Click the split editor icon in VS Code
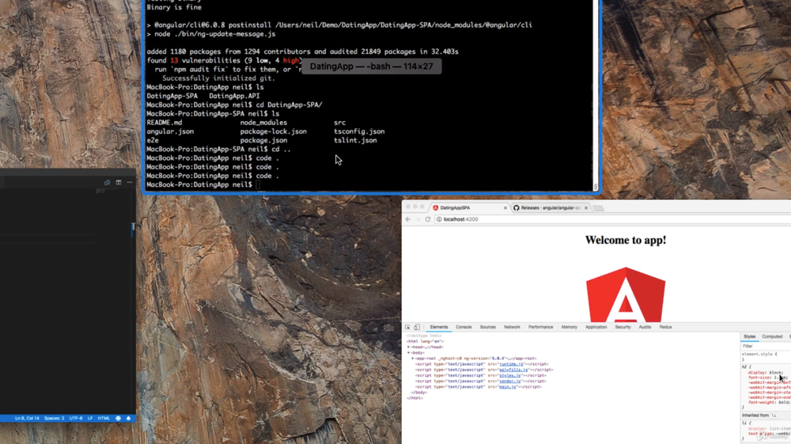 click(119, 182)
